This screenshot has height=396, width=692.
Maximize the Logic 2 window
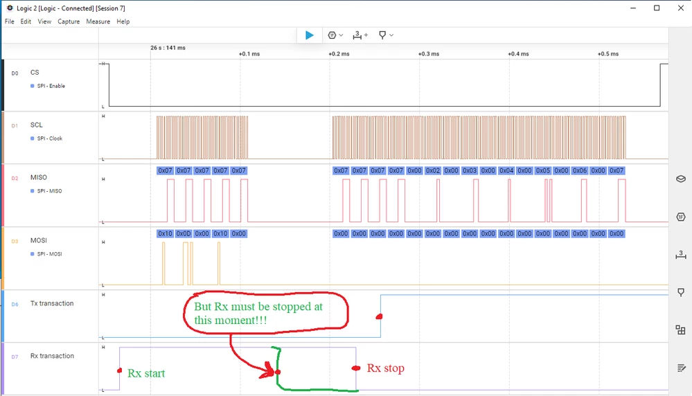click(x=657, y=8)
